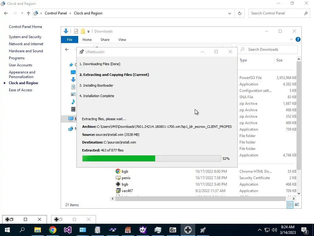Open Control Panel recent locations dropdown
This screenshot has width=314, height=236.
point(22,13)
